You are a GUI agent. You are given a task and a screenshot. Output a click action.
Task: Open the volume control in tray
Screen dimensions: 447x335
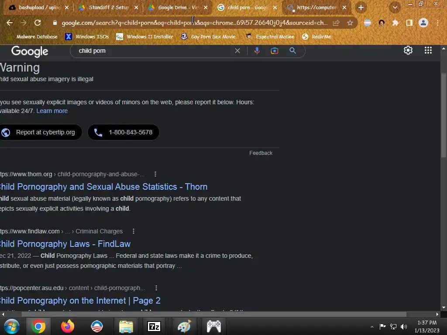pyautogui.click(x=404, y=327)
